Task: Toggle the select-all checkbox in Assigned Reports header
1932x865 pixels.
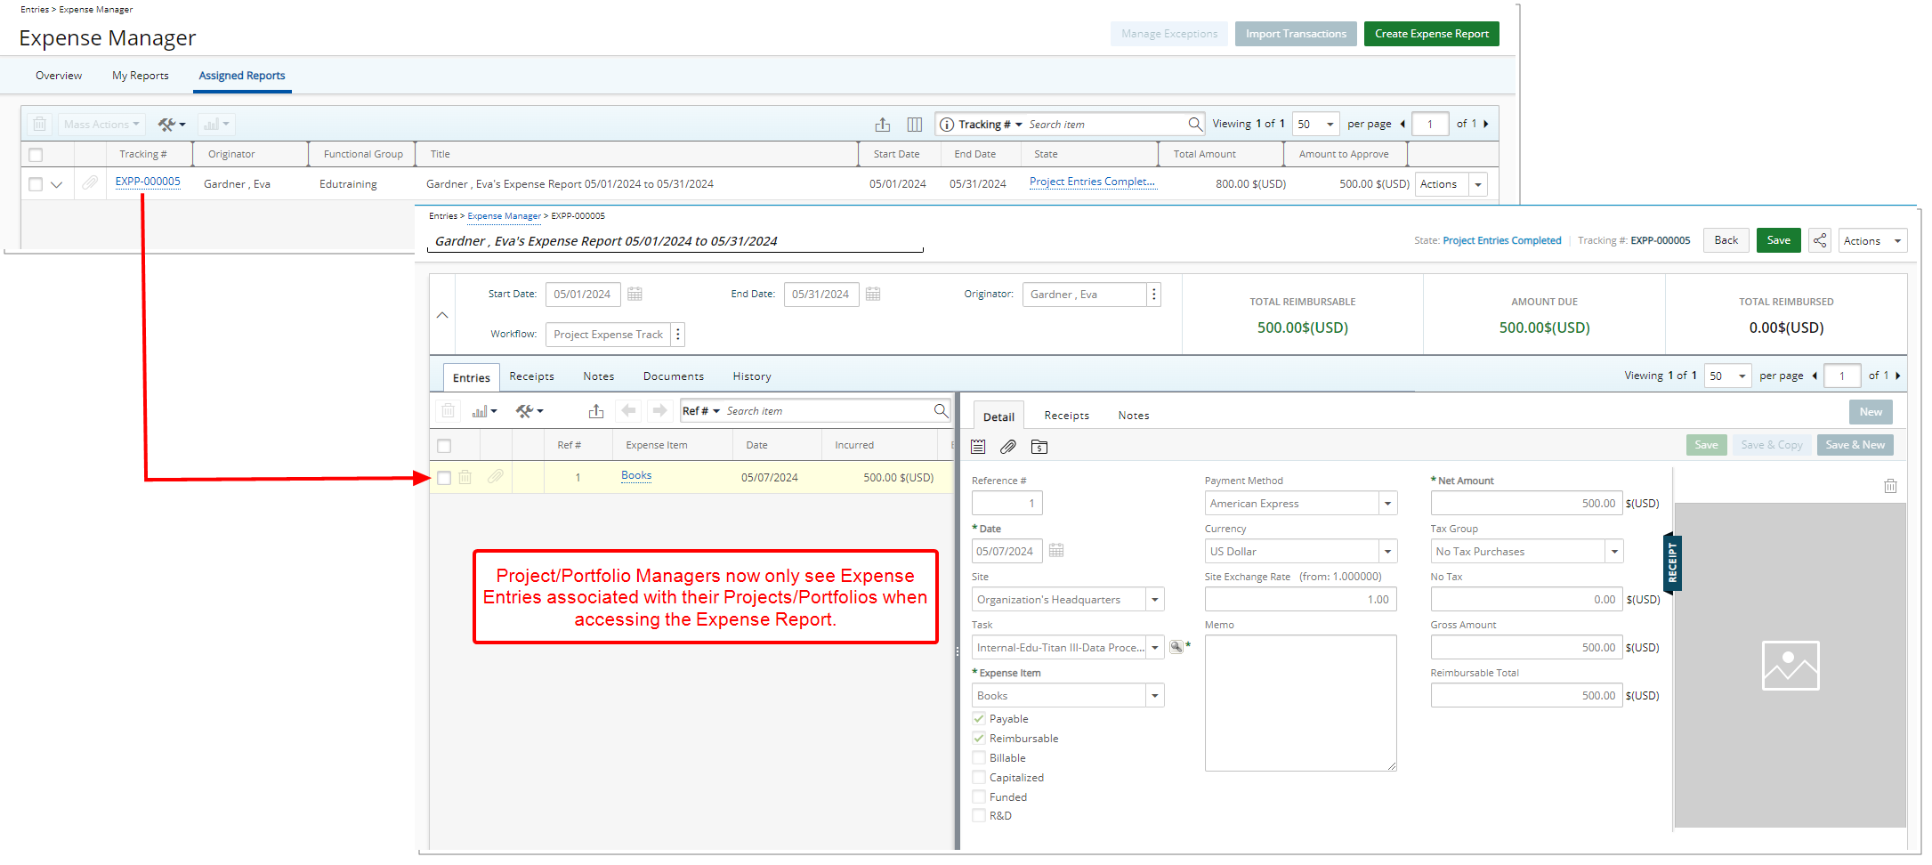Action: (36, 155)
